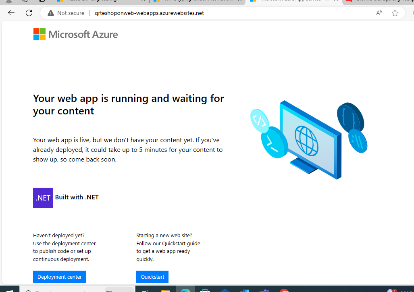Go back to the previous page
Viewport: 414px width, 292px height.
tap(11, 12)
